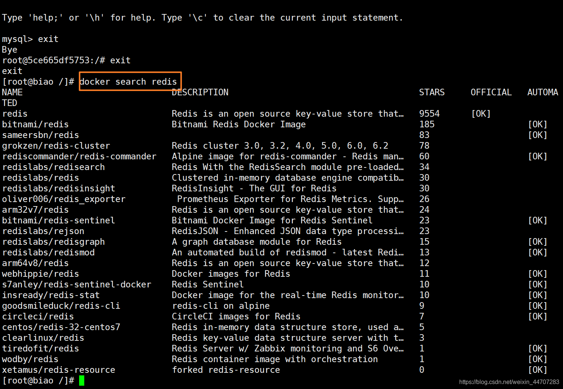Click the 9554 stars value
The height and width of the screenshot is (389, 563).
(429, 114)
